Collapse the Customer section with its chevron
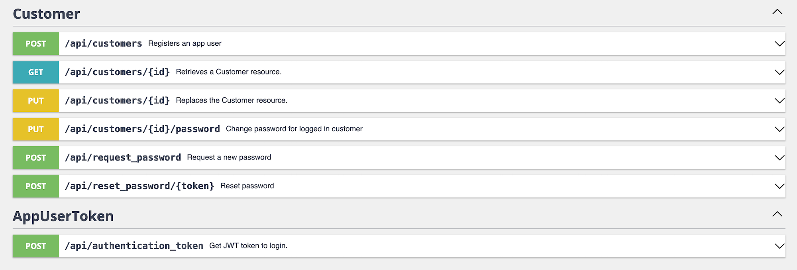The image size is (797, 270). 777,12
